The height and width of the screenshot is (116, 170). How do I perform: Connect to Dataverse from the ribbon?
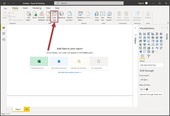coord(62,15)
